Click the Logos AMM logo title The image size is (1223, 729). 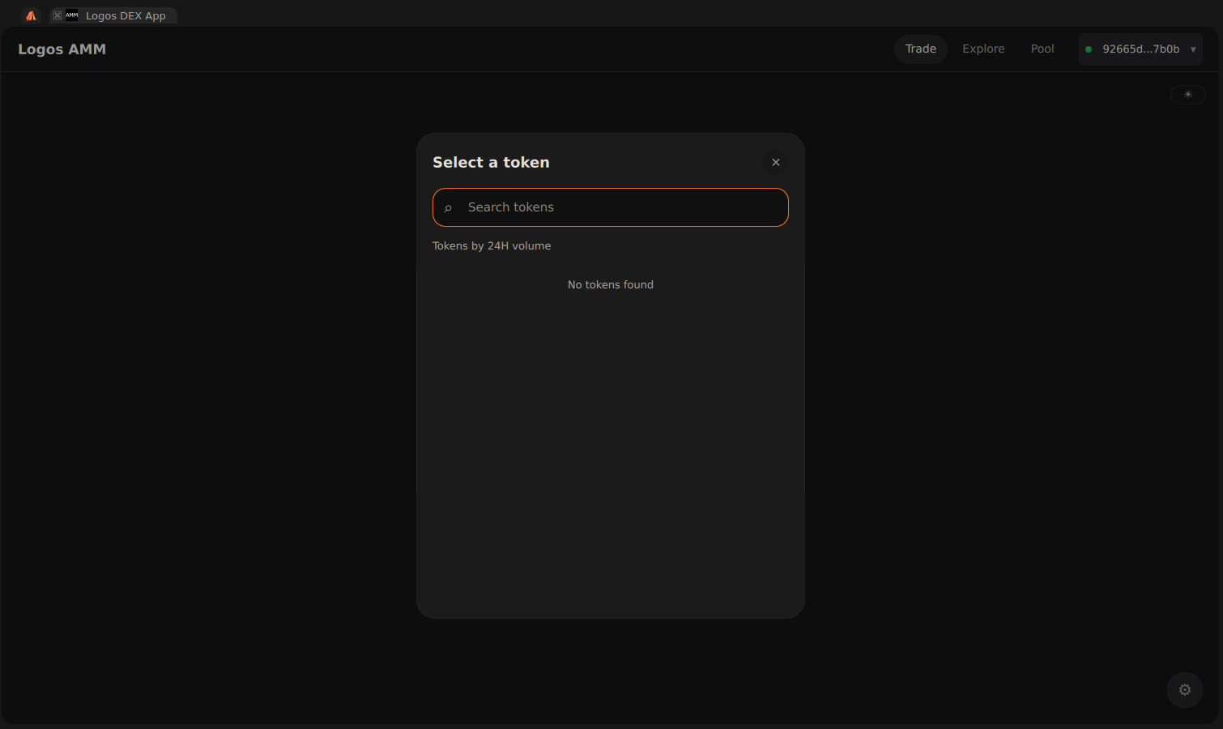tap(62, 49)
